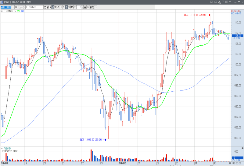Open the instrument code dropdown arrow

(13, 7)
